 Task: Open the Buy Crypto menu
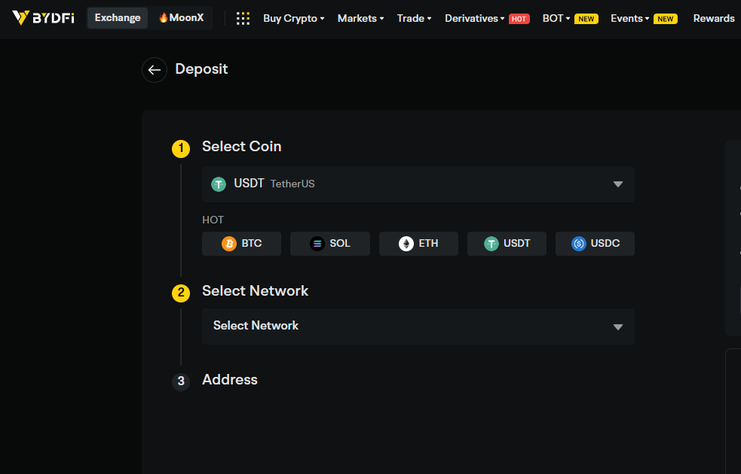(x=293, y=18)
